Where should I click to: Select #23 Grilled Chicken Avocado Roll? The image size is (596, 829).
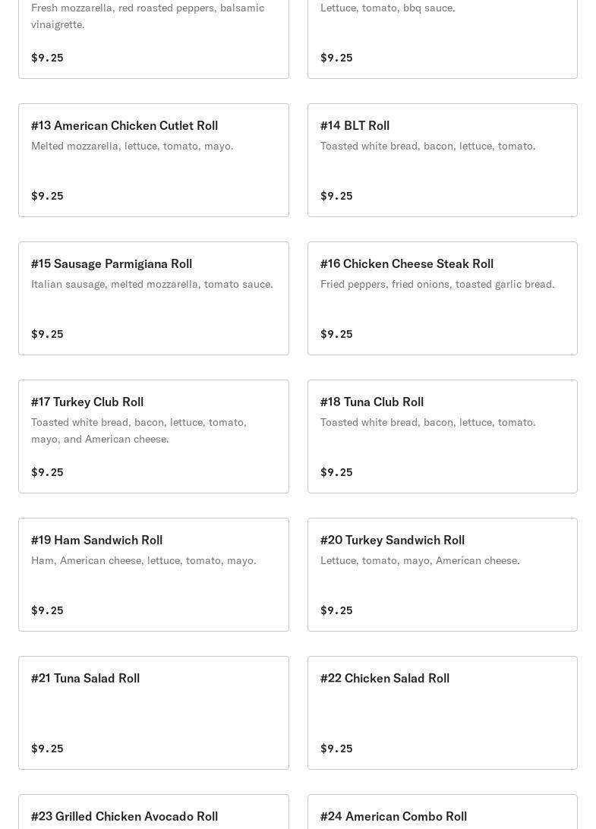point(125,816)
